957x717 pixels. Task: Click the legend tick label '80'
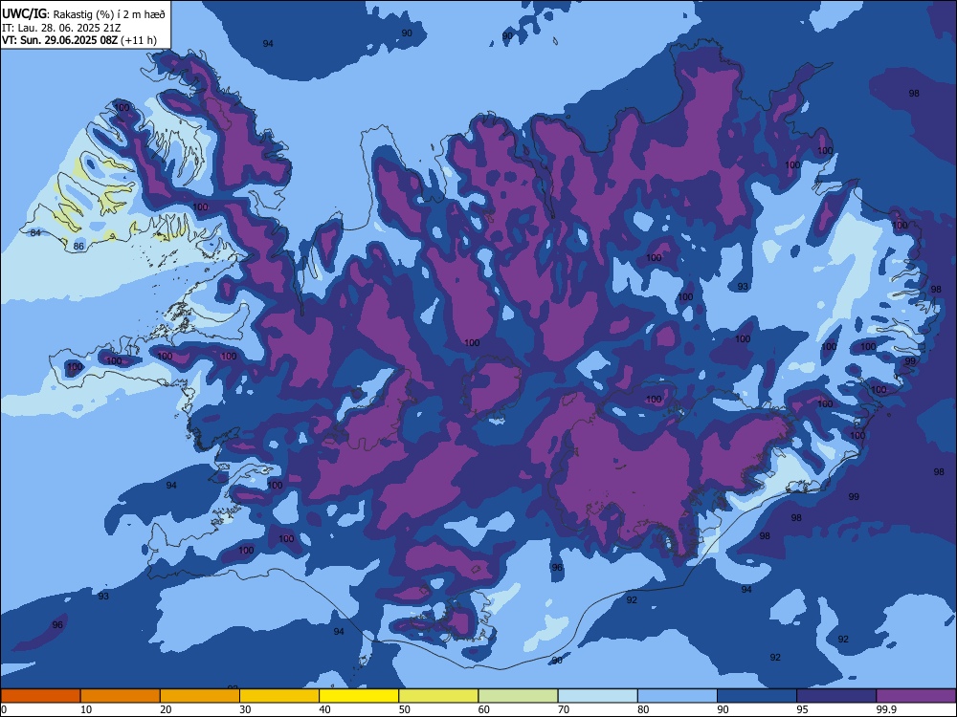pyautogui.click(x=643, y=709)
